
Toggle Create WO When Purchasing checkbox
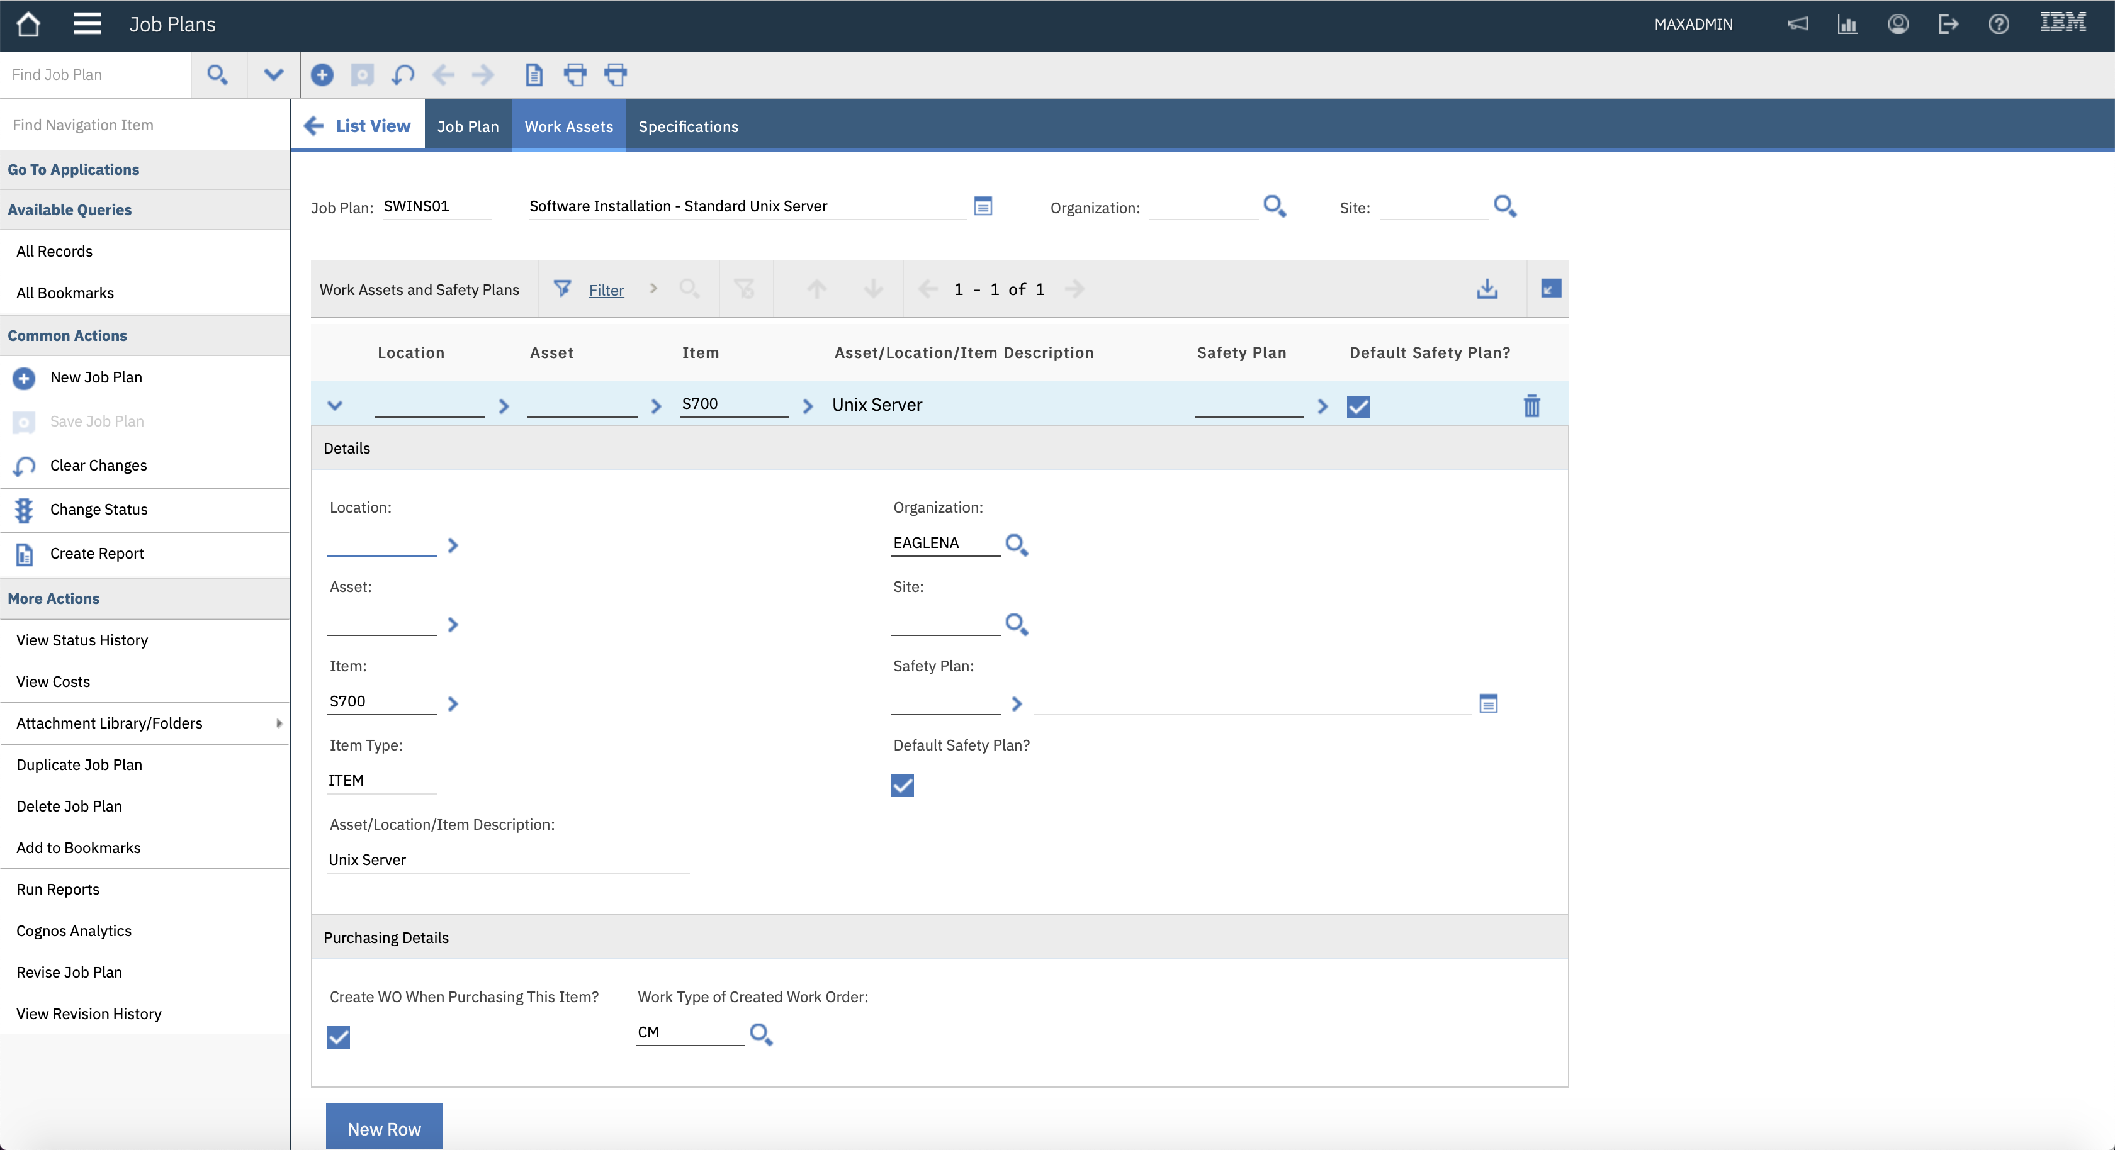[338, 1037]
